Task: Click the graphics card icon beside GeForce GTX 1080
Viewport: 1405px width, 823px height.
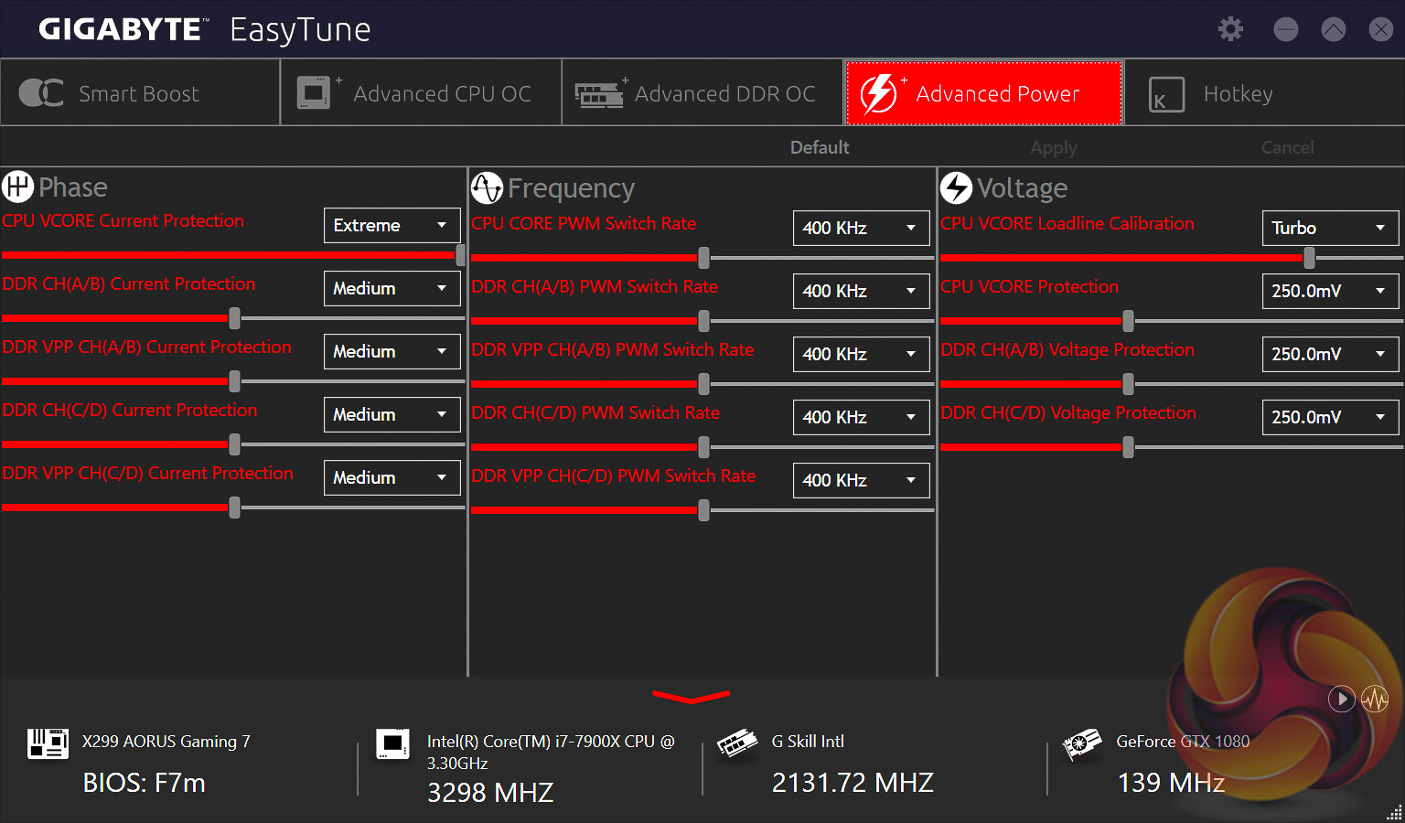Action: coord(1081,744)
